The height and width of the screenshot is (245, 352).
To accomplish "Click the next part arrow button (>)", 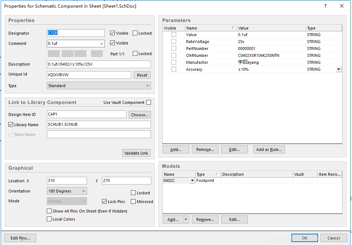I will pos(80,54).
